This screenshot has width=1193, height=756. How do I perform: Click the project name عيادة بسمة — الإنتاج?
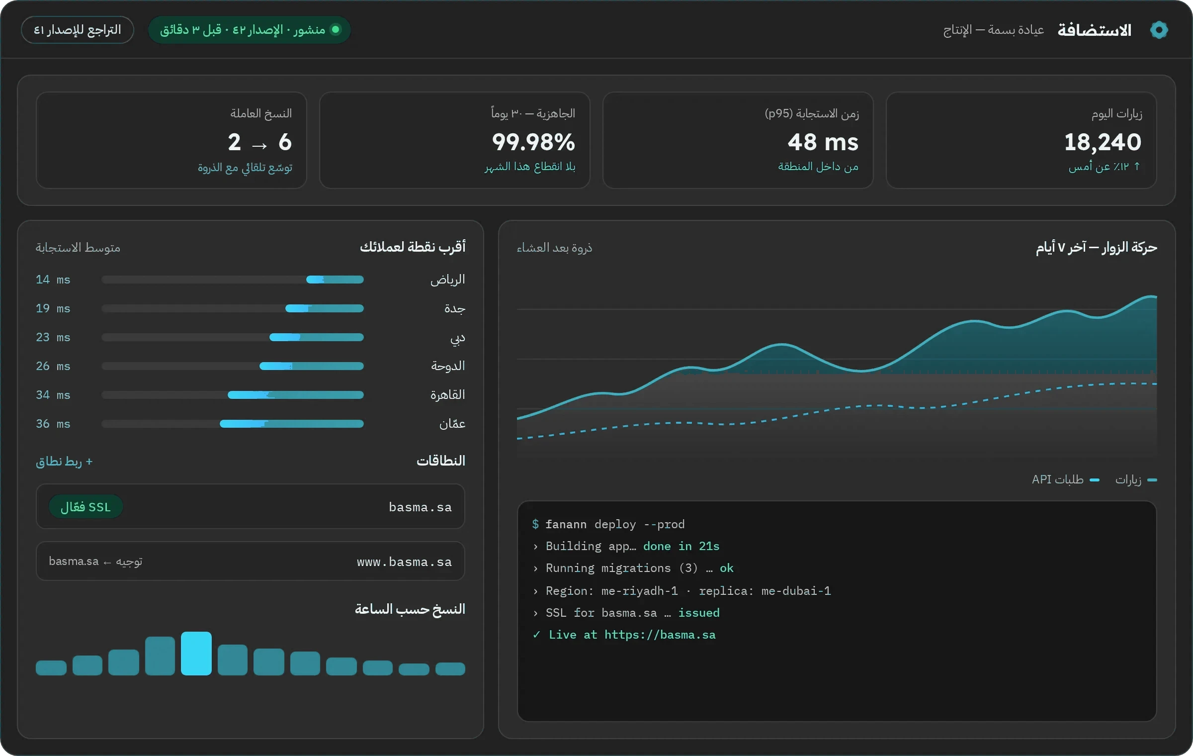point(994,30)
